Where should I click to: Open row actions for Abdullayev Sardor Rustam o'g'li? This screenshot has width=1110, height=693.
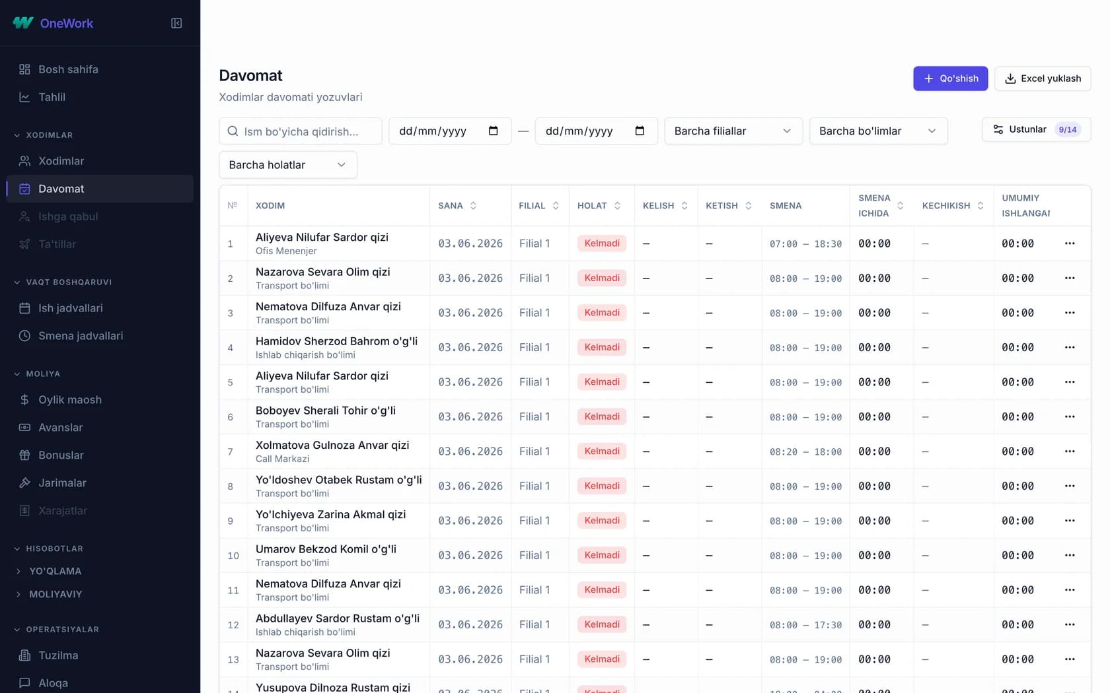coord(1070,624)
